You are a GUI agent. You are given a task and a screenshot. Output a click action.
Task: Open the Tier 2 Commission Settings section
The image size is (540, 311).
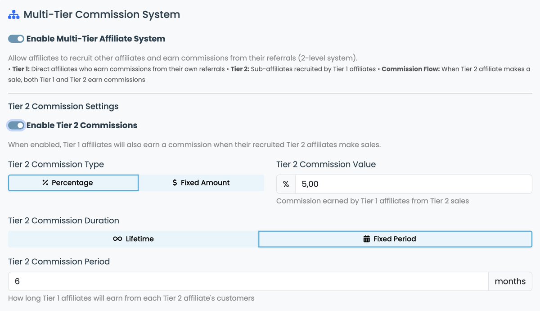[63, 106]
